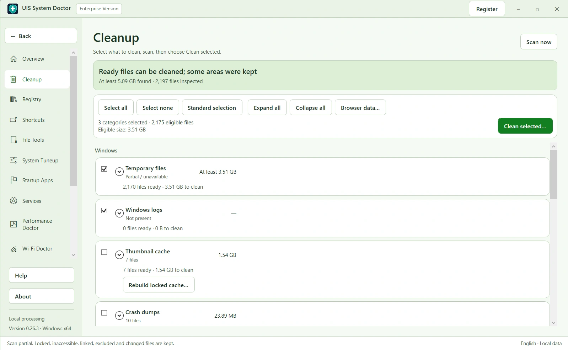The height and width of the screenshot is (350, 568).
Task: Click the 'Ready files can be cleaned' banner heading
Action: [x=178, y=72]
